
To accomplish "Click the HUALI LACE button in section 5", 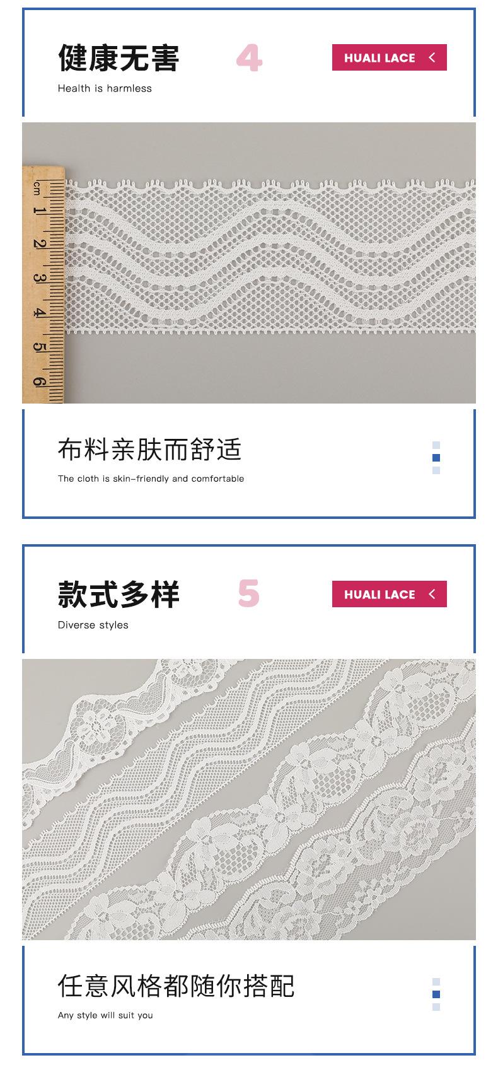I will [x=390, y=594].
